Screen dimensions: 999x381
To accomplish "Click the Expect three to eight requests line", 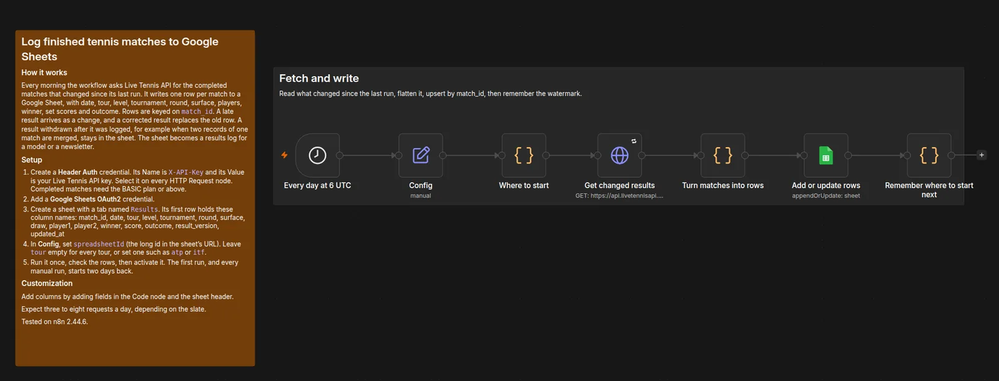I will coord(114,309).
